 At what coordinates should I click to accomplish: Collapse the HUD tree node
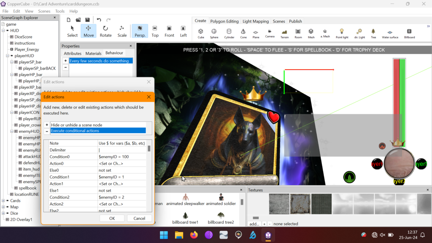point(3,30)
